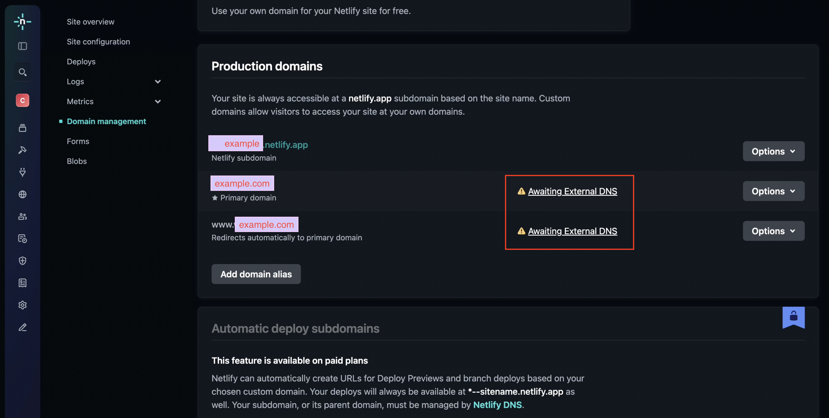Open the hammer builds icon
This screenshot has height=418, width=829.
(x=22, y=150)
